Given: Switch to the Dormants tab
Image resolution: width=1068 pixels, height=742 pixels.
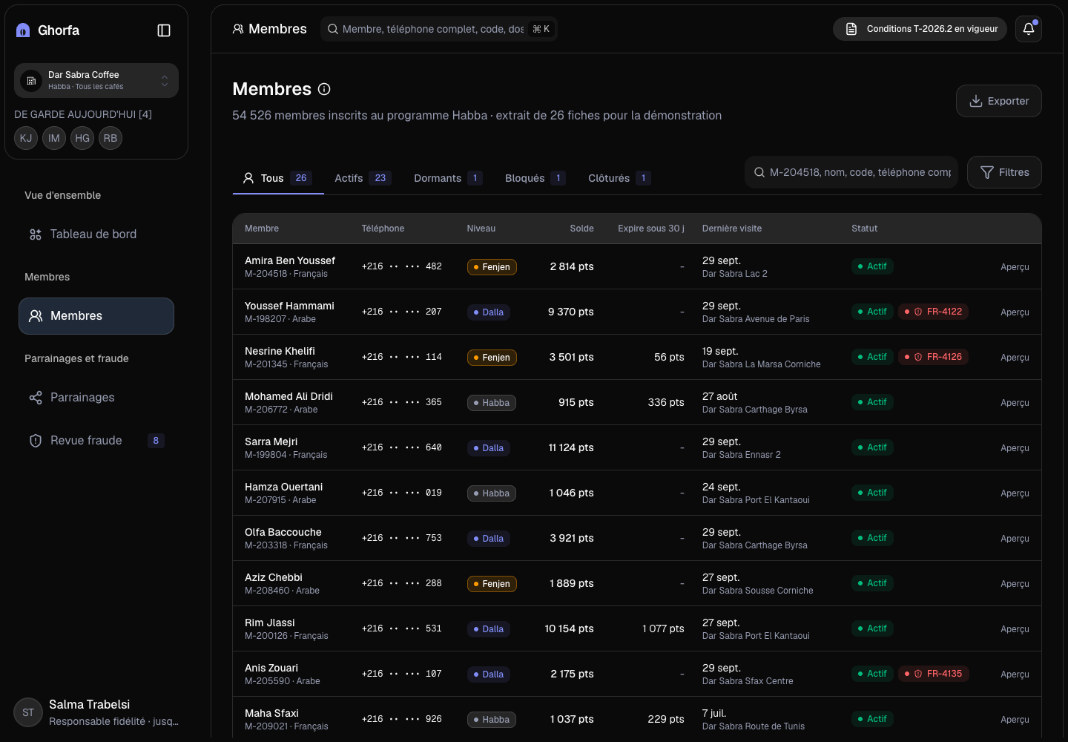Looking at the screenshot, I should pos(448,178).
